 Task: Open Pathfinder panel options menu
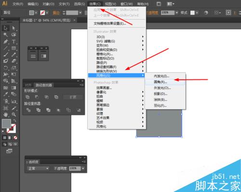click(81, 85)
